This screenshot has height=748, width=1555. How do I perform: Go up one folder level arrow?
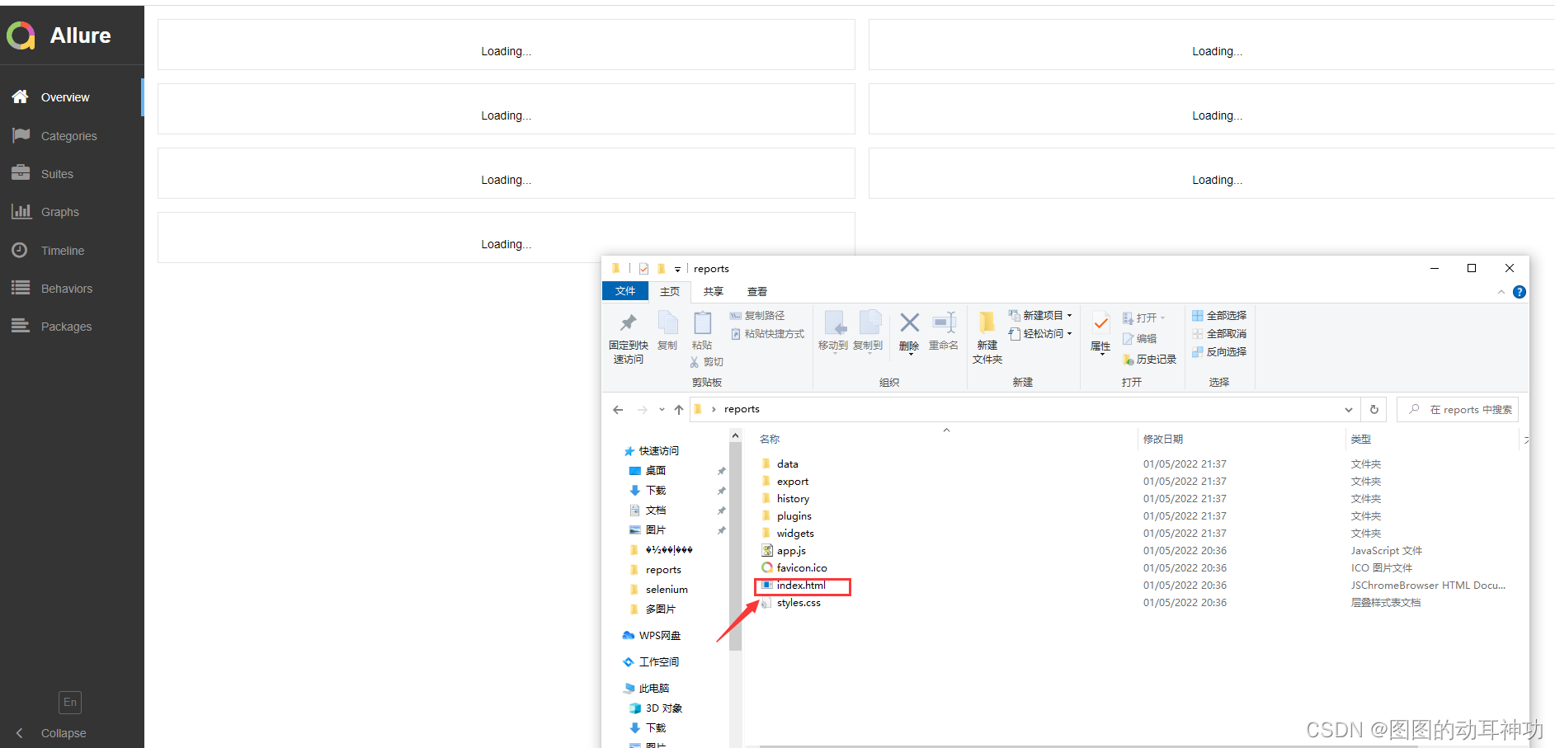coord(679,410)
